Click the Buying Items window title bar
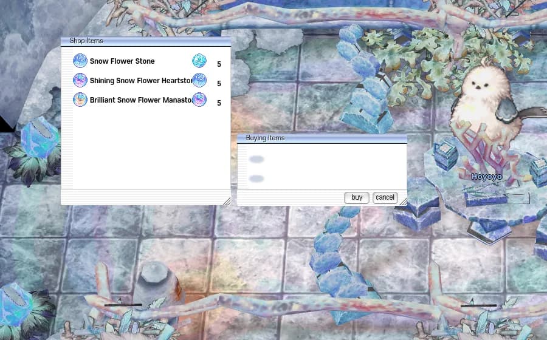This screenshot has height=340, width=547. [322, 138]
